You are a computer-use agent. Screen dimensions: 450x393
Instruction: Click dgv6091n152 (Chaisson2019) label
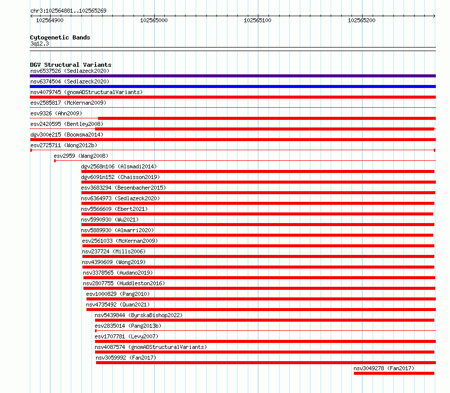120,177
